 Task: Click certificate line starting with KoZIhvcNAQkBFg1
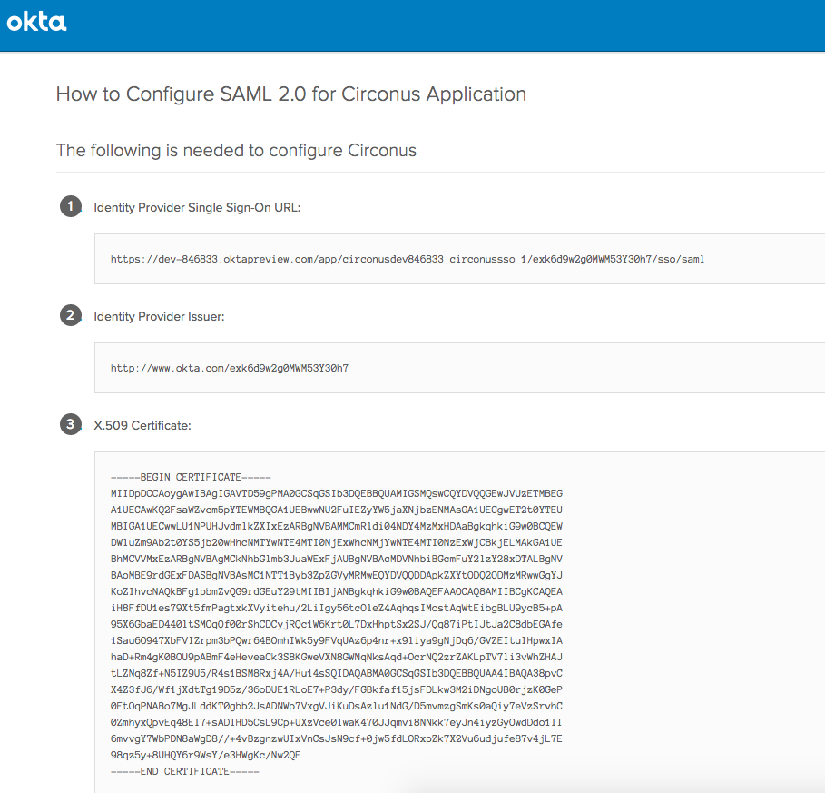[336, 591]
